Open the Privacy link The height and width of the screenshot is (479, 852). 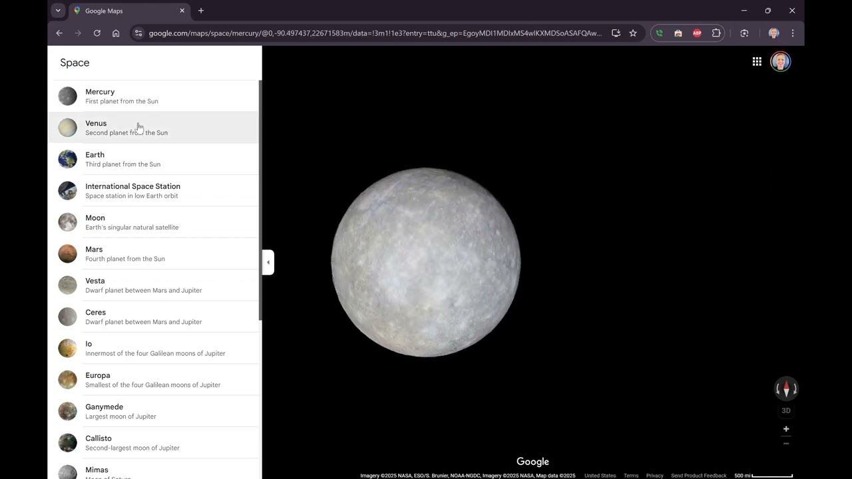point(655,476)
